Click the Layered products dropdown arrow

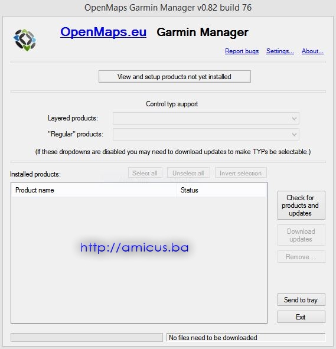click(294, 119)
